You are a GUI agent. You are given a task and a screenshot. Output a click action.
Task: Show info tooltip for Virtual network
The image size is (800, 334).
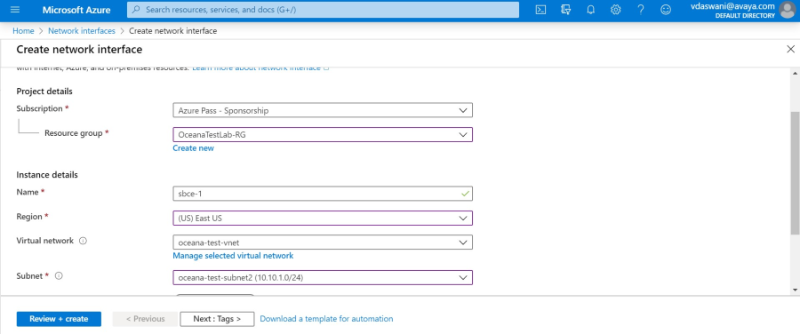pos(84,241)
